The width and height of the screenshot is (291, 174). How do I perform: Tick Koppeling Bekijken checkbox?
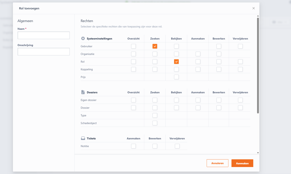pos(176,69)
